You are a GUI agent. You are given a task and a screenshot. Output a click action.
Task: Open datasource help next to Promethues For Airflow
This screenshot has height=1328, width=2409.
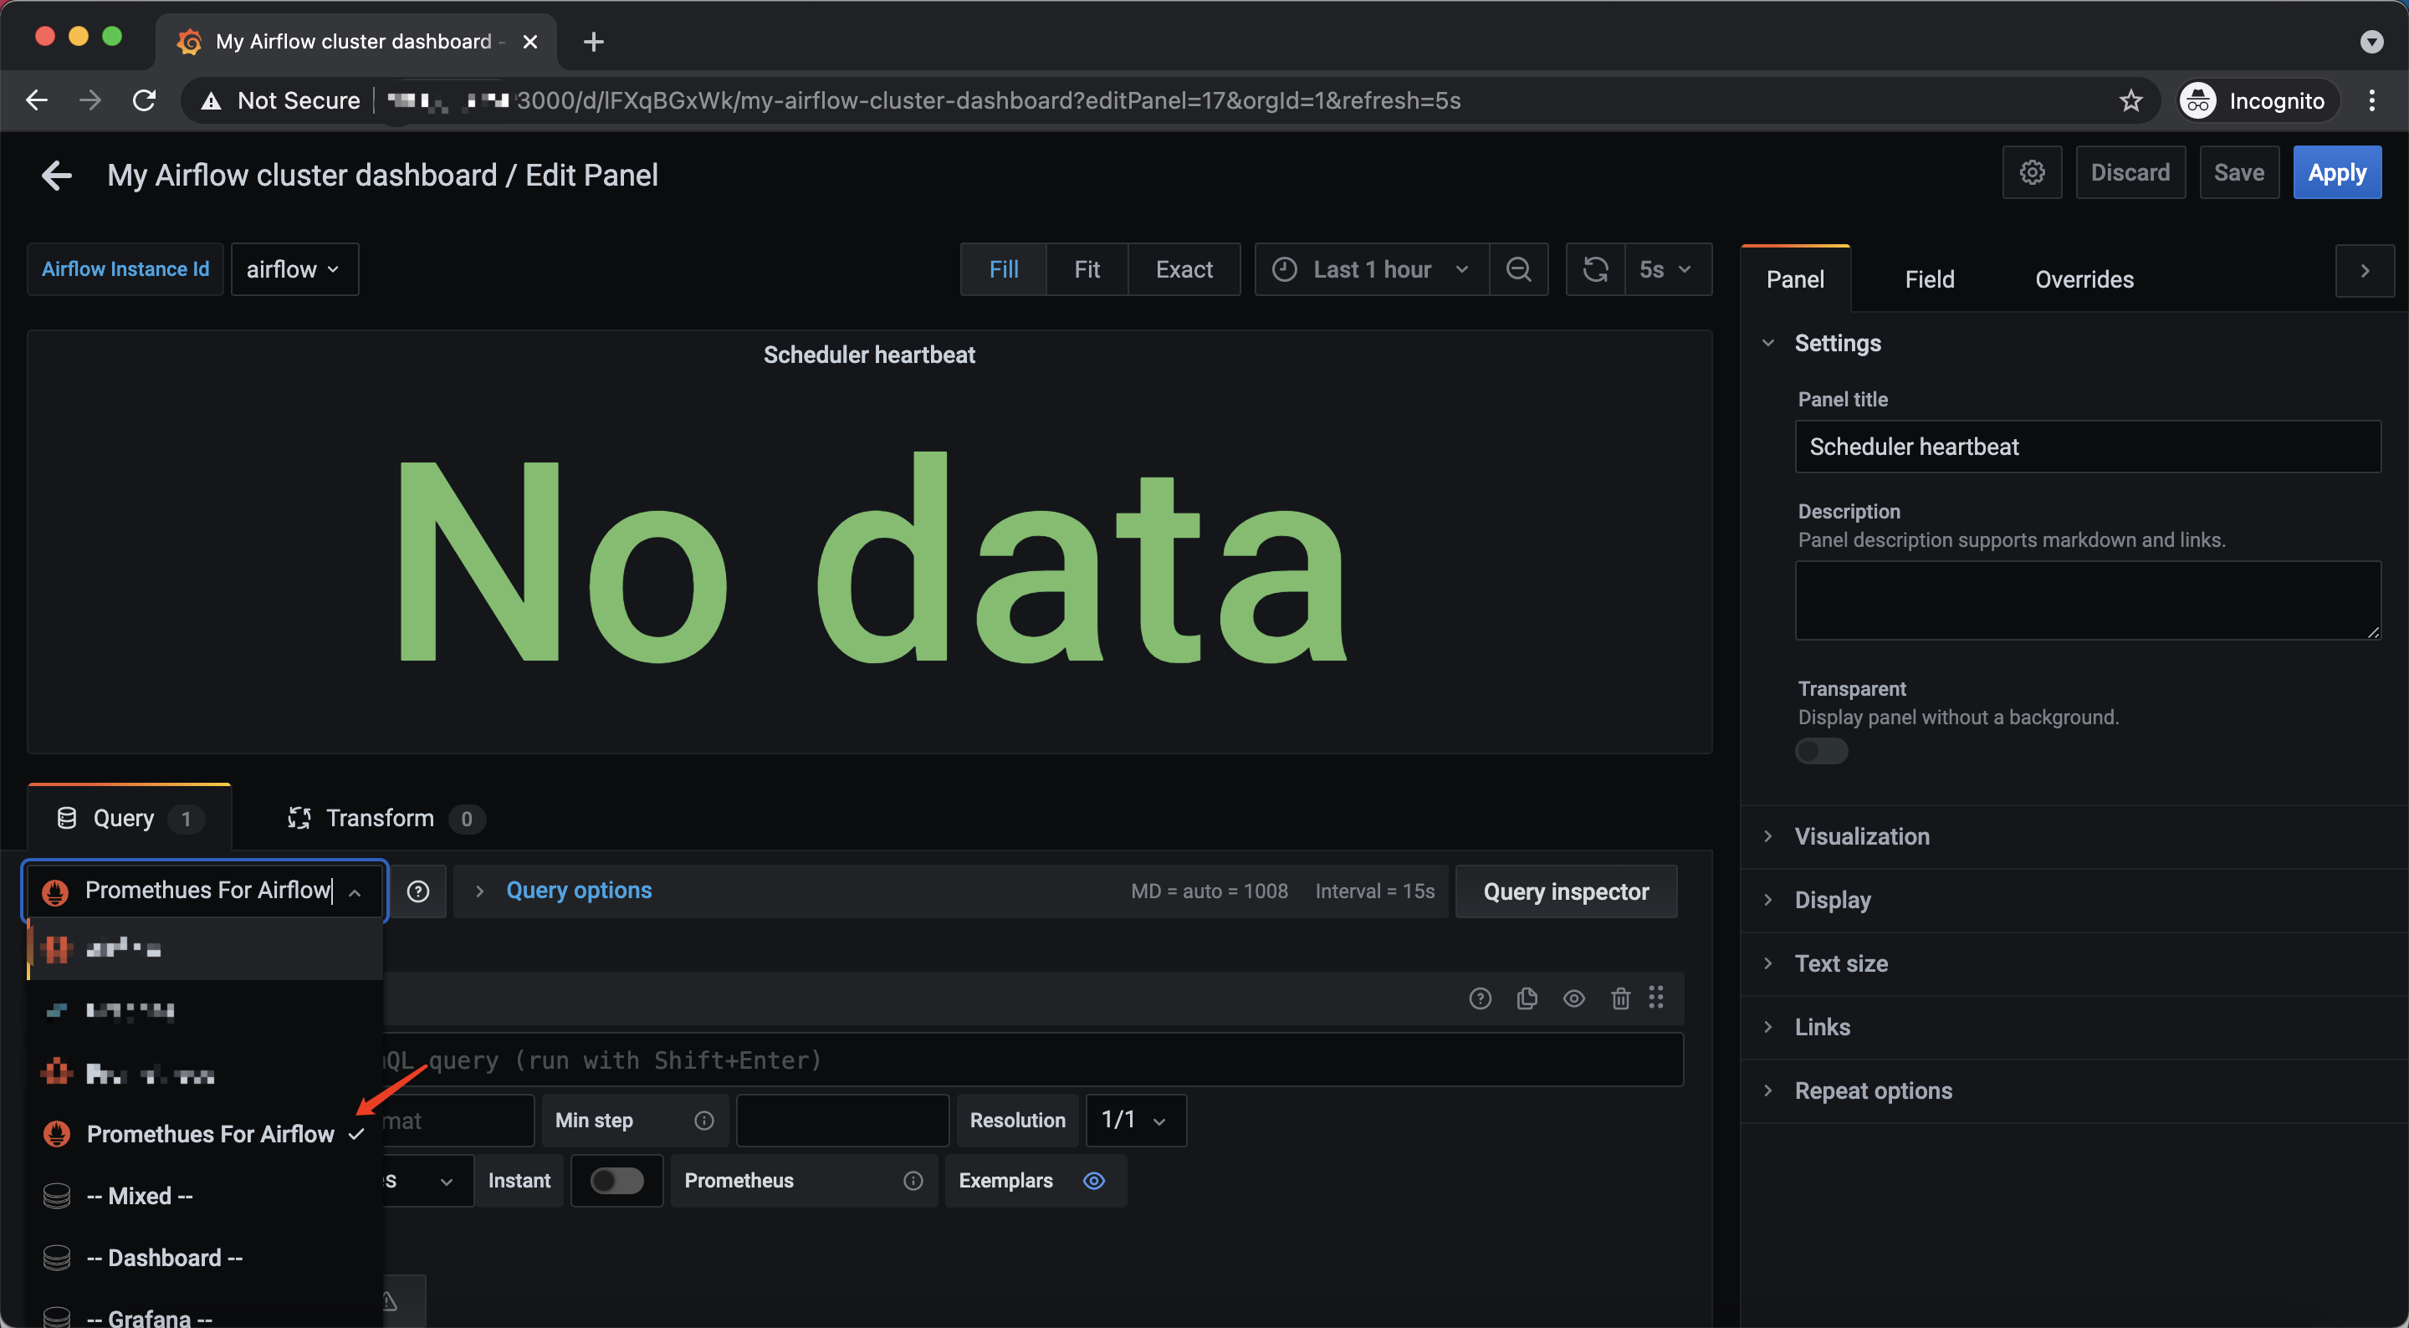tap(418, 891)
